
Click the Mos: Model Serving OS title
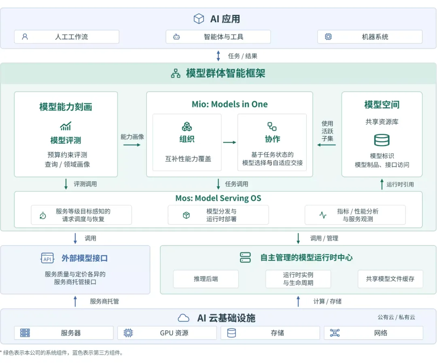tap(218, 198)
